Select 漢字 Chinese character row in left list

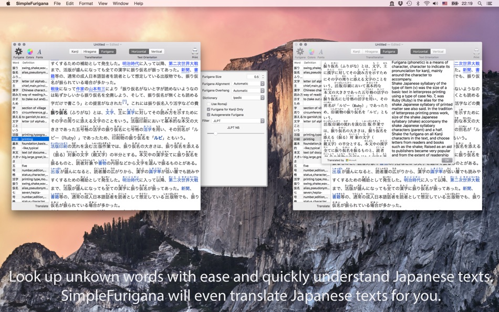30,90
